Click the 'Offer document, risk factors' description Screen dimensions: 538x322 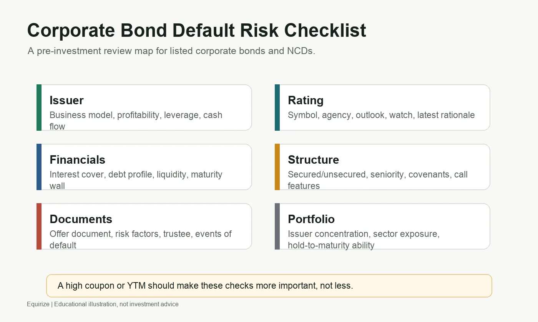(x=141, y=240)
